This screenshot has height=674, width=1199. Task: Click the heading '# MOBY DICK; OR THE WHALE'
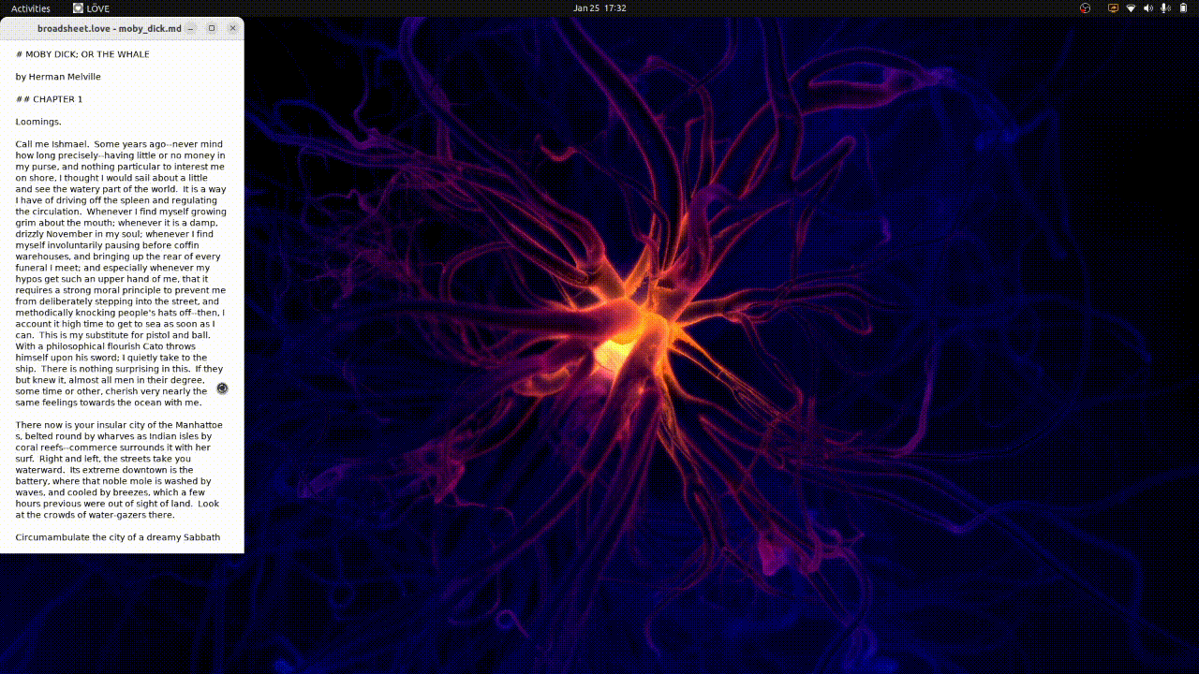point(82,54)
